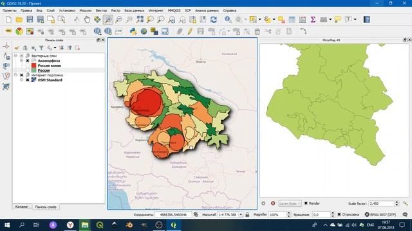Click the Magnifier percentage field
The width and height of the screenshot is (412, 231).
[277, 214]
